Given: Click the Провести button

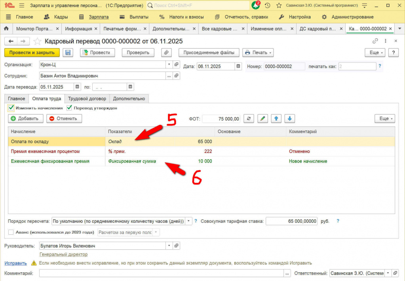Looking at the screenshot, I should (97, 53).
